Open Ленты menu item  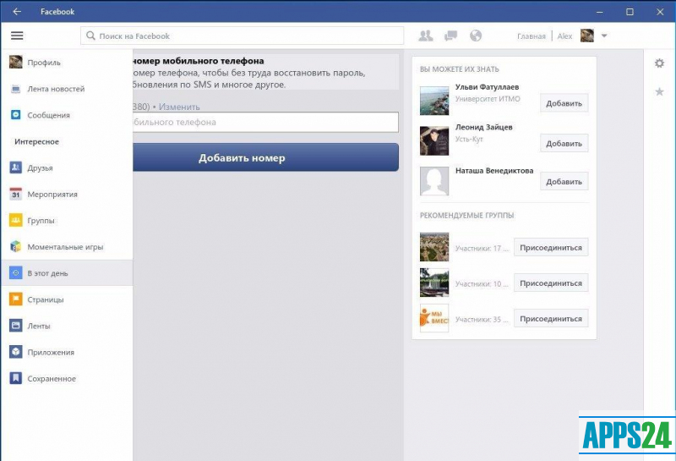67,326
